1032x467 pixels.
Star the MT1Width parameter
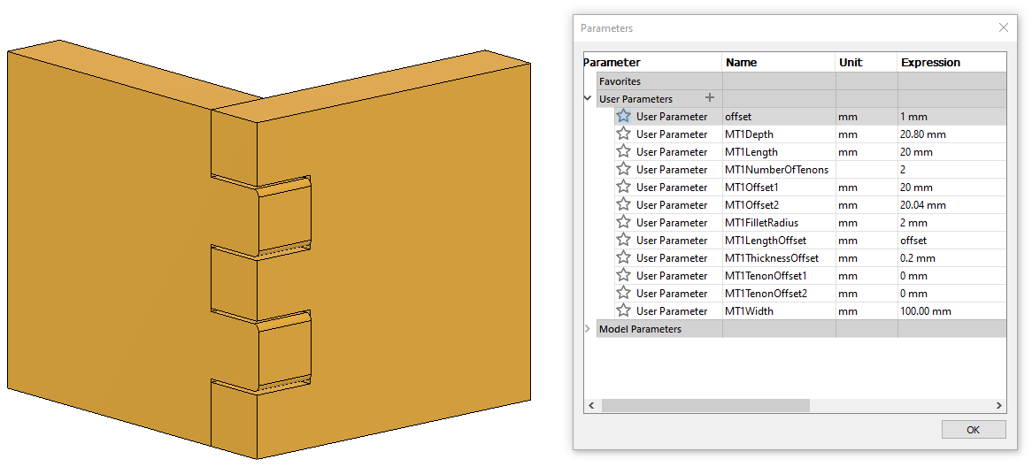point(624,310)
